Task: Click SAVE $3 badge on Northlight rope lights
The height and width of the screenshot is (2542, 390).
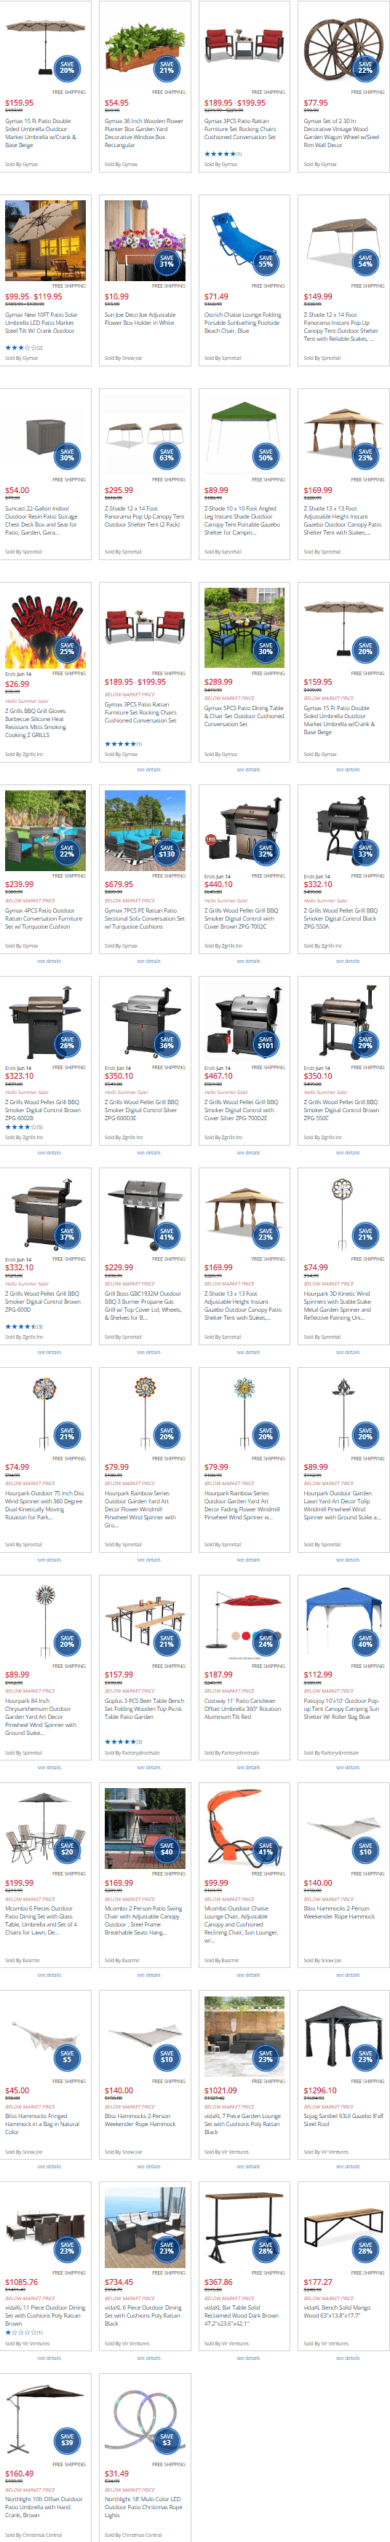Action: tap(167, 2440)
